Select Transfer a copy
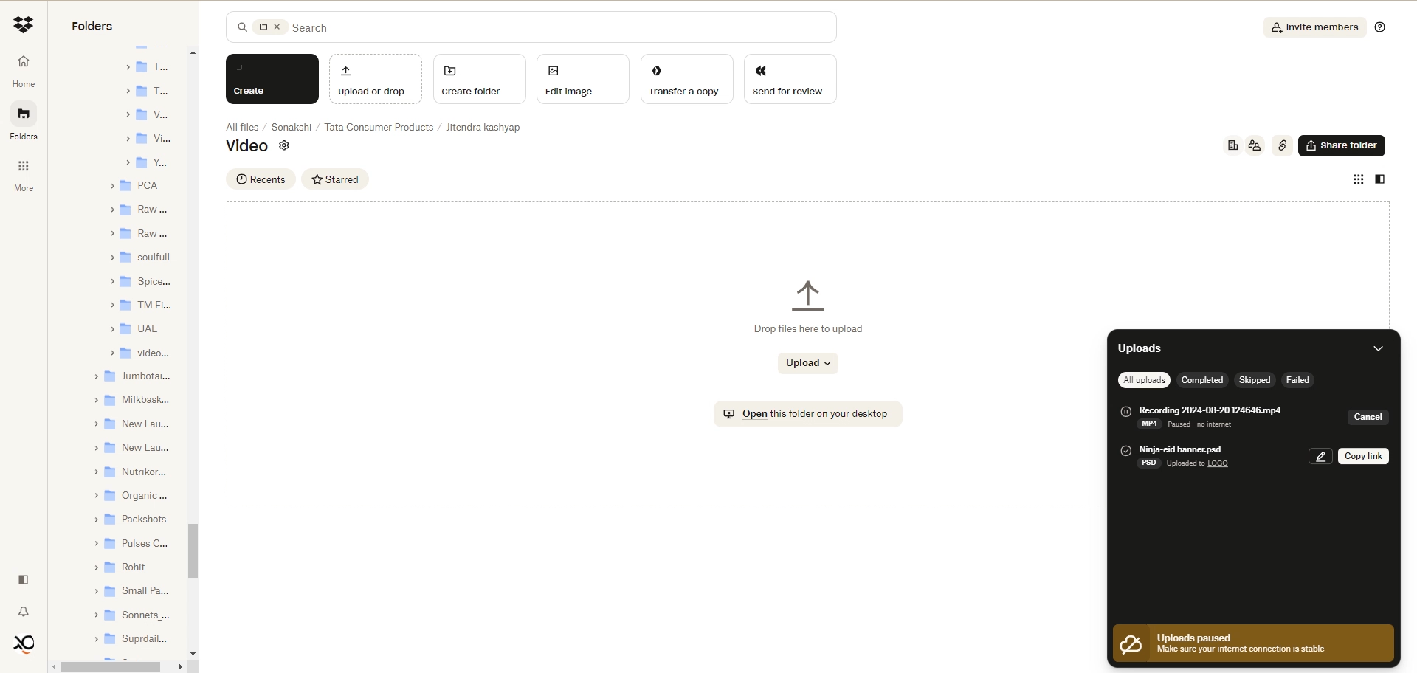1417x673 pixels. (x=687, y=79)
